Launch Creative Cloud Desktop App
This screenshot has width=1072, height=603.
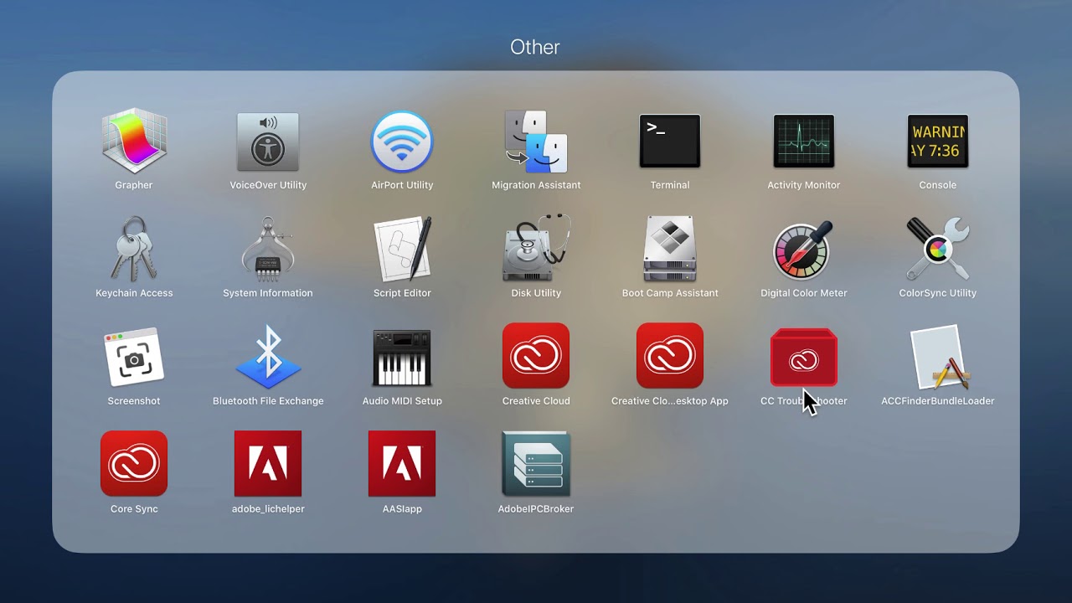coord(670,357)
